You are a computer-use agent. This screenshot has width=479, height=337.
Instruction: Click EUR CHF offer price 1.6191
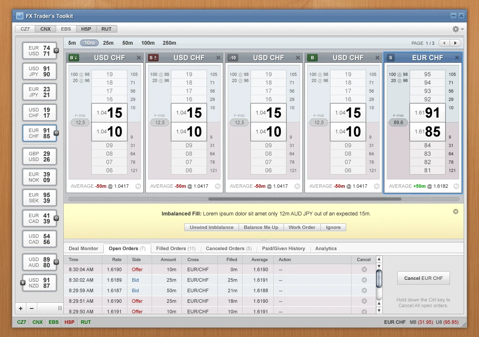[428, 113]
